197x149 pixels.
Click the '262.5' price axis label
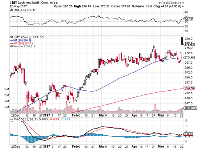(188, 73)
